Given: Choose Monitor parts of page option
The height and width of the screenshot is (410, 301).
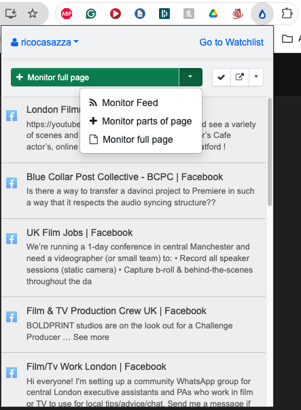Looking at the screenshot, I should point(141,121).
